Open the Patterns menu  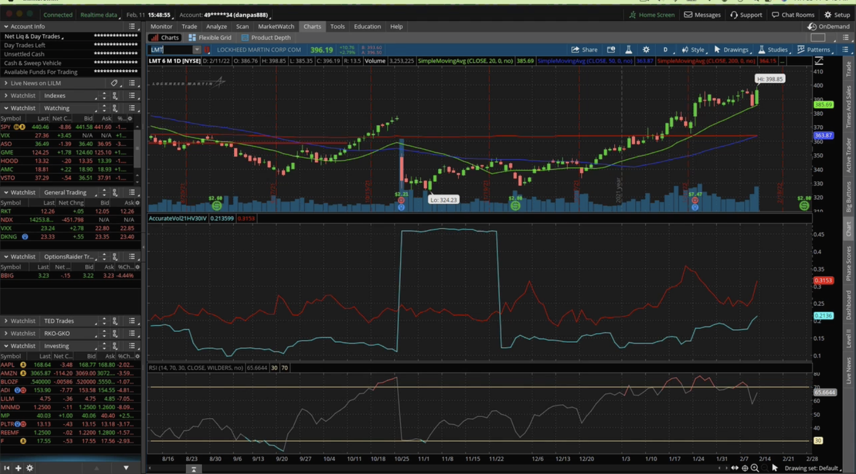[815, 50]
